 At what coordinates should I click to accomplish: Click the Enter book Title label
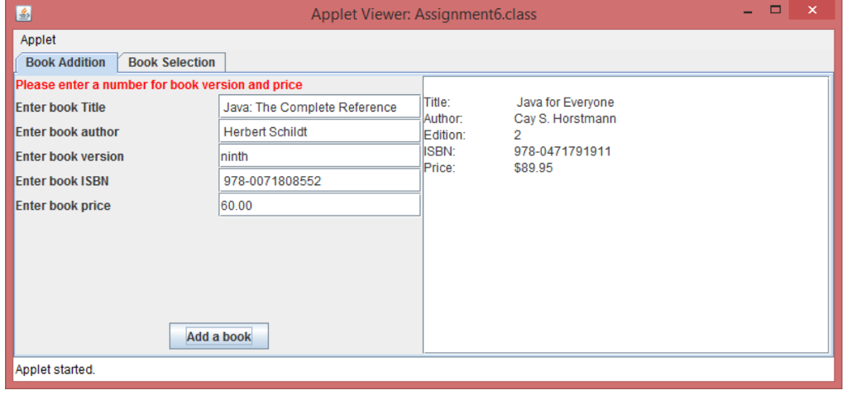pyautogui.click(x=60, y=107)
